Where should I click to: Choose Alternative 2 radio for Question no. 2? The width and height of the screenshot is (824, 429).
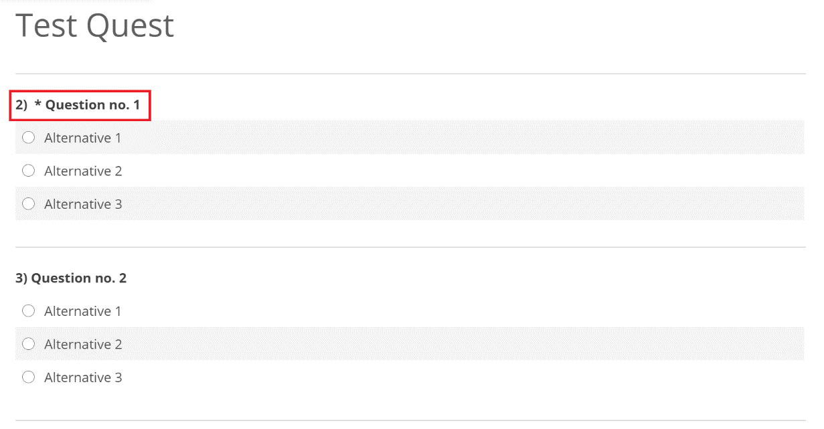pyautogui.click(x=28, y=344)
